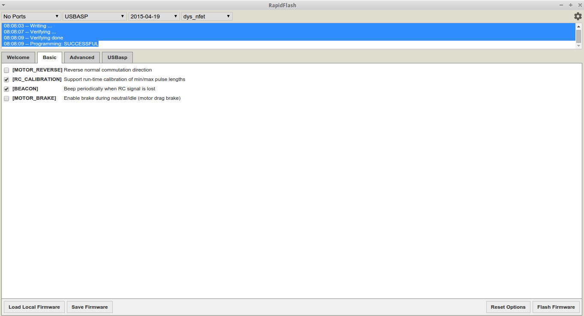Click 'Support run-time calibration' description text
Viewport: 584px width, 316px height.
[x=124, y=79]
